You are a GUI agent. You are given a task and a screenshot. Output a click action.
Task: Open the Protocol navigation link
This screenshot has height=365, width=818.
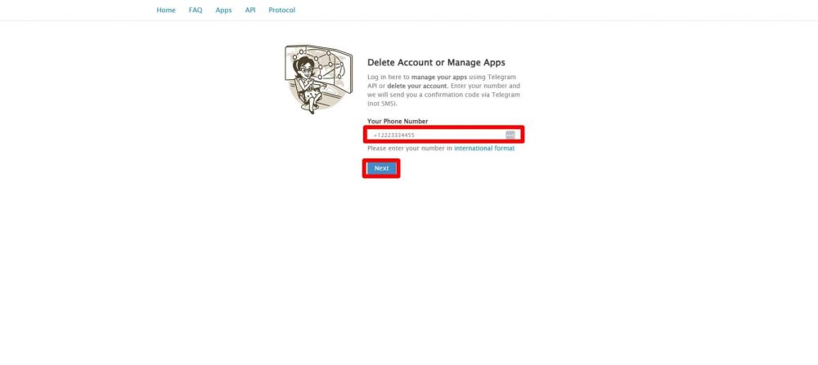pos(281,10)
